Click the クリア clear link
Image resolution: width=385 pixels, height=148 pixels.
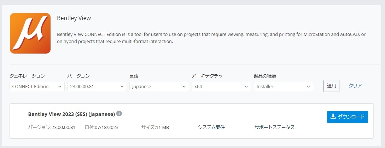(355, 86)
